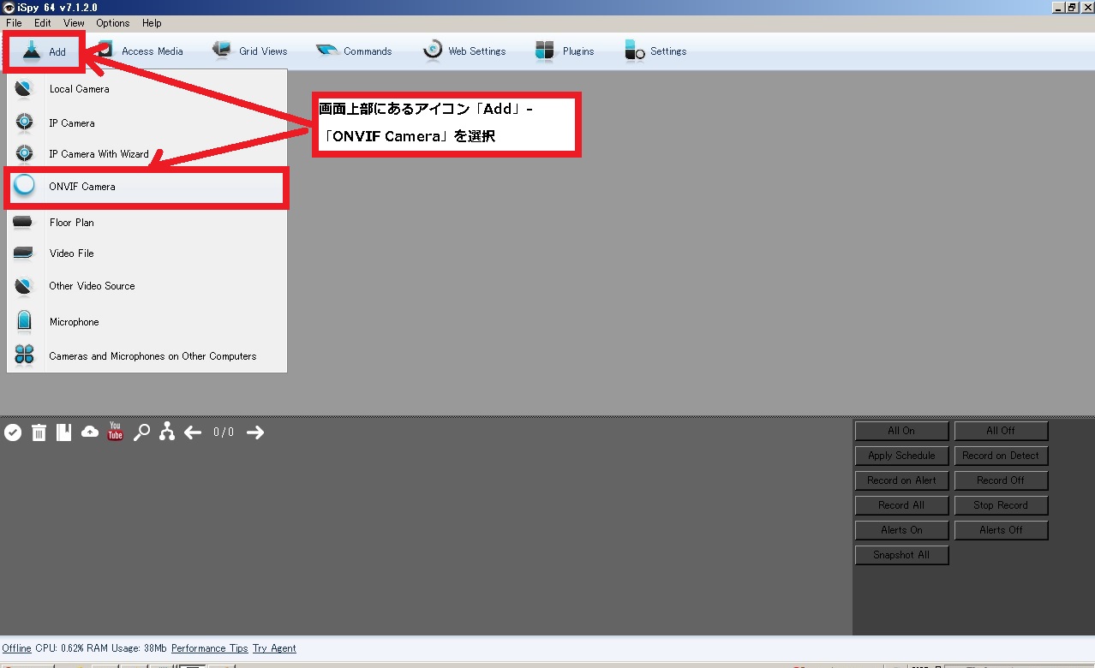Go to next media page arrow

click(x=255, y=432)
